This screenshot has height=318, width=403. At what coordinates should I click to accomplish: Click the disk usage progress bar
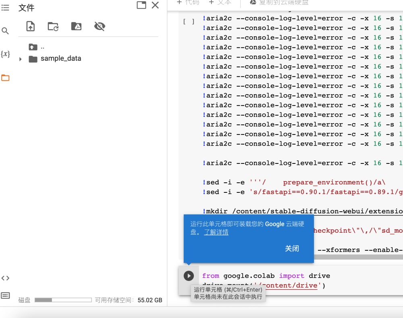point(63,300)
